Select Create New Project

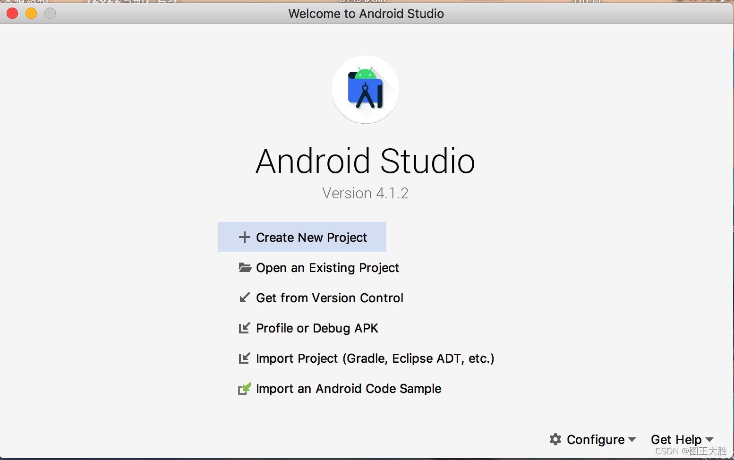coord(302,237)
